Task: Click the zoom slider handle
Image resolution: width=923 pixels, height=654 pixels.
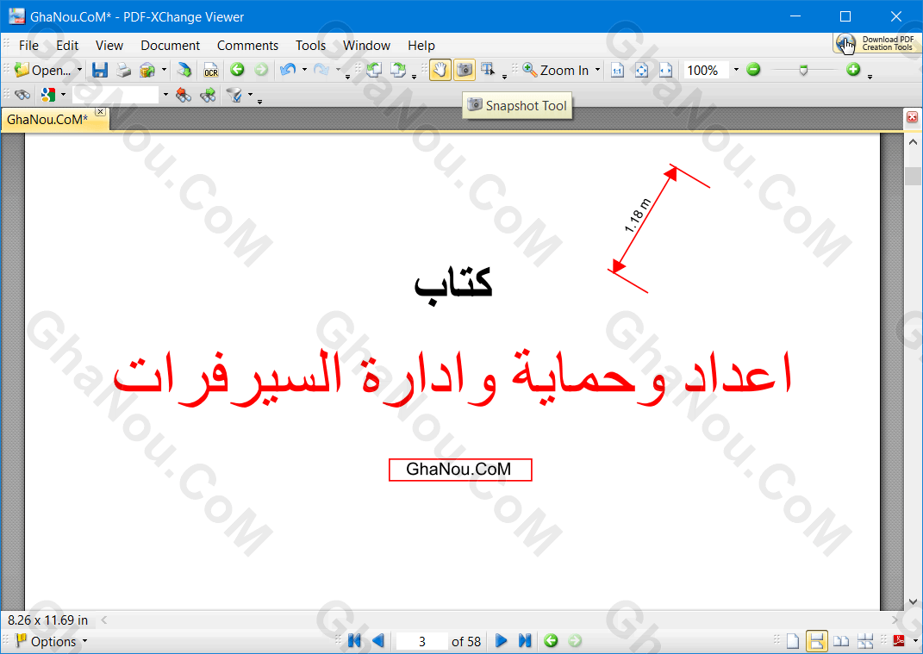Action: tap(803, 71)
